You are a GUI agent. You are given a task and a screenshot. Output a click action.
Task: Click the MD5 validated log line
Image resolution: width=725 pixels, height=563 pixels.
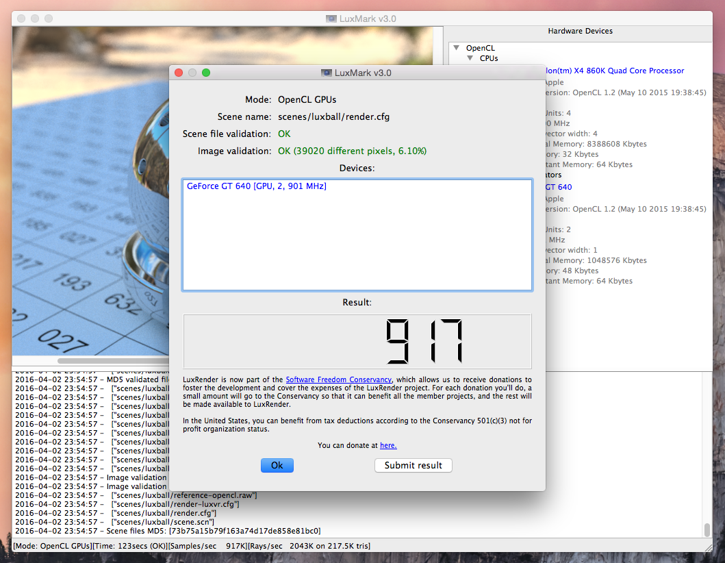coord(92,379)
